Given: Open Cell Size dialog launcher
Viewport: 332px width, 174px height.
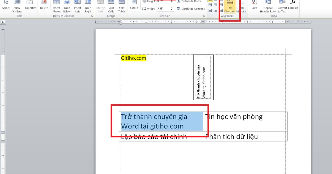Looking at the screenshot, I should click(204, 16).
